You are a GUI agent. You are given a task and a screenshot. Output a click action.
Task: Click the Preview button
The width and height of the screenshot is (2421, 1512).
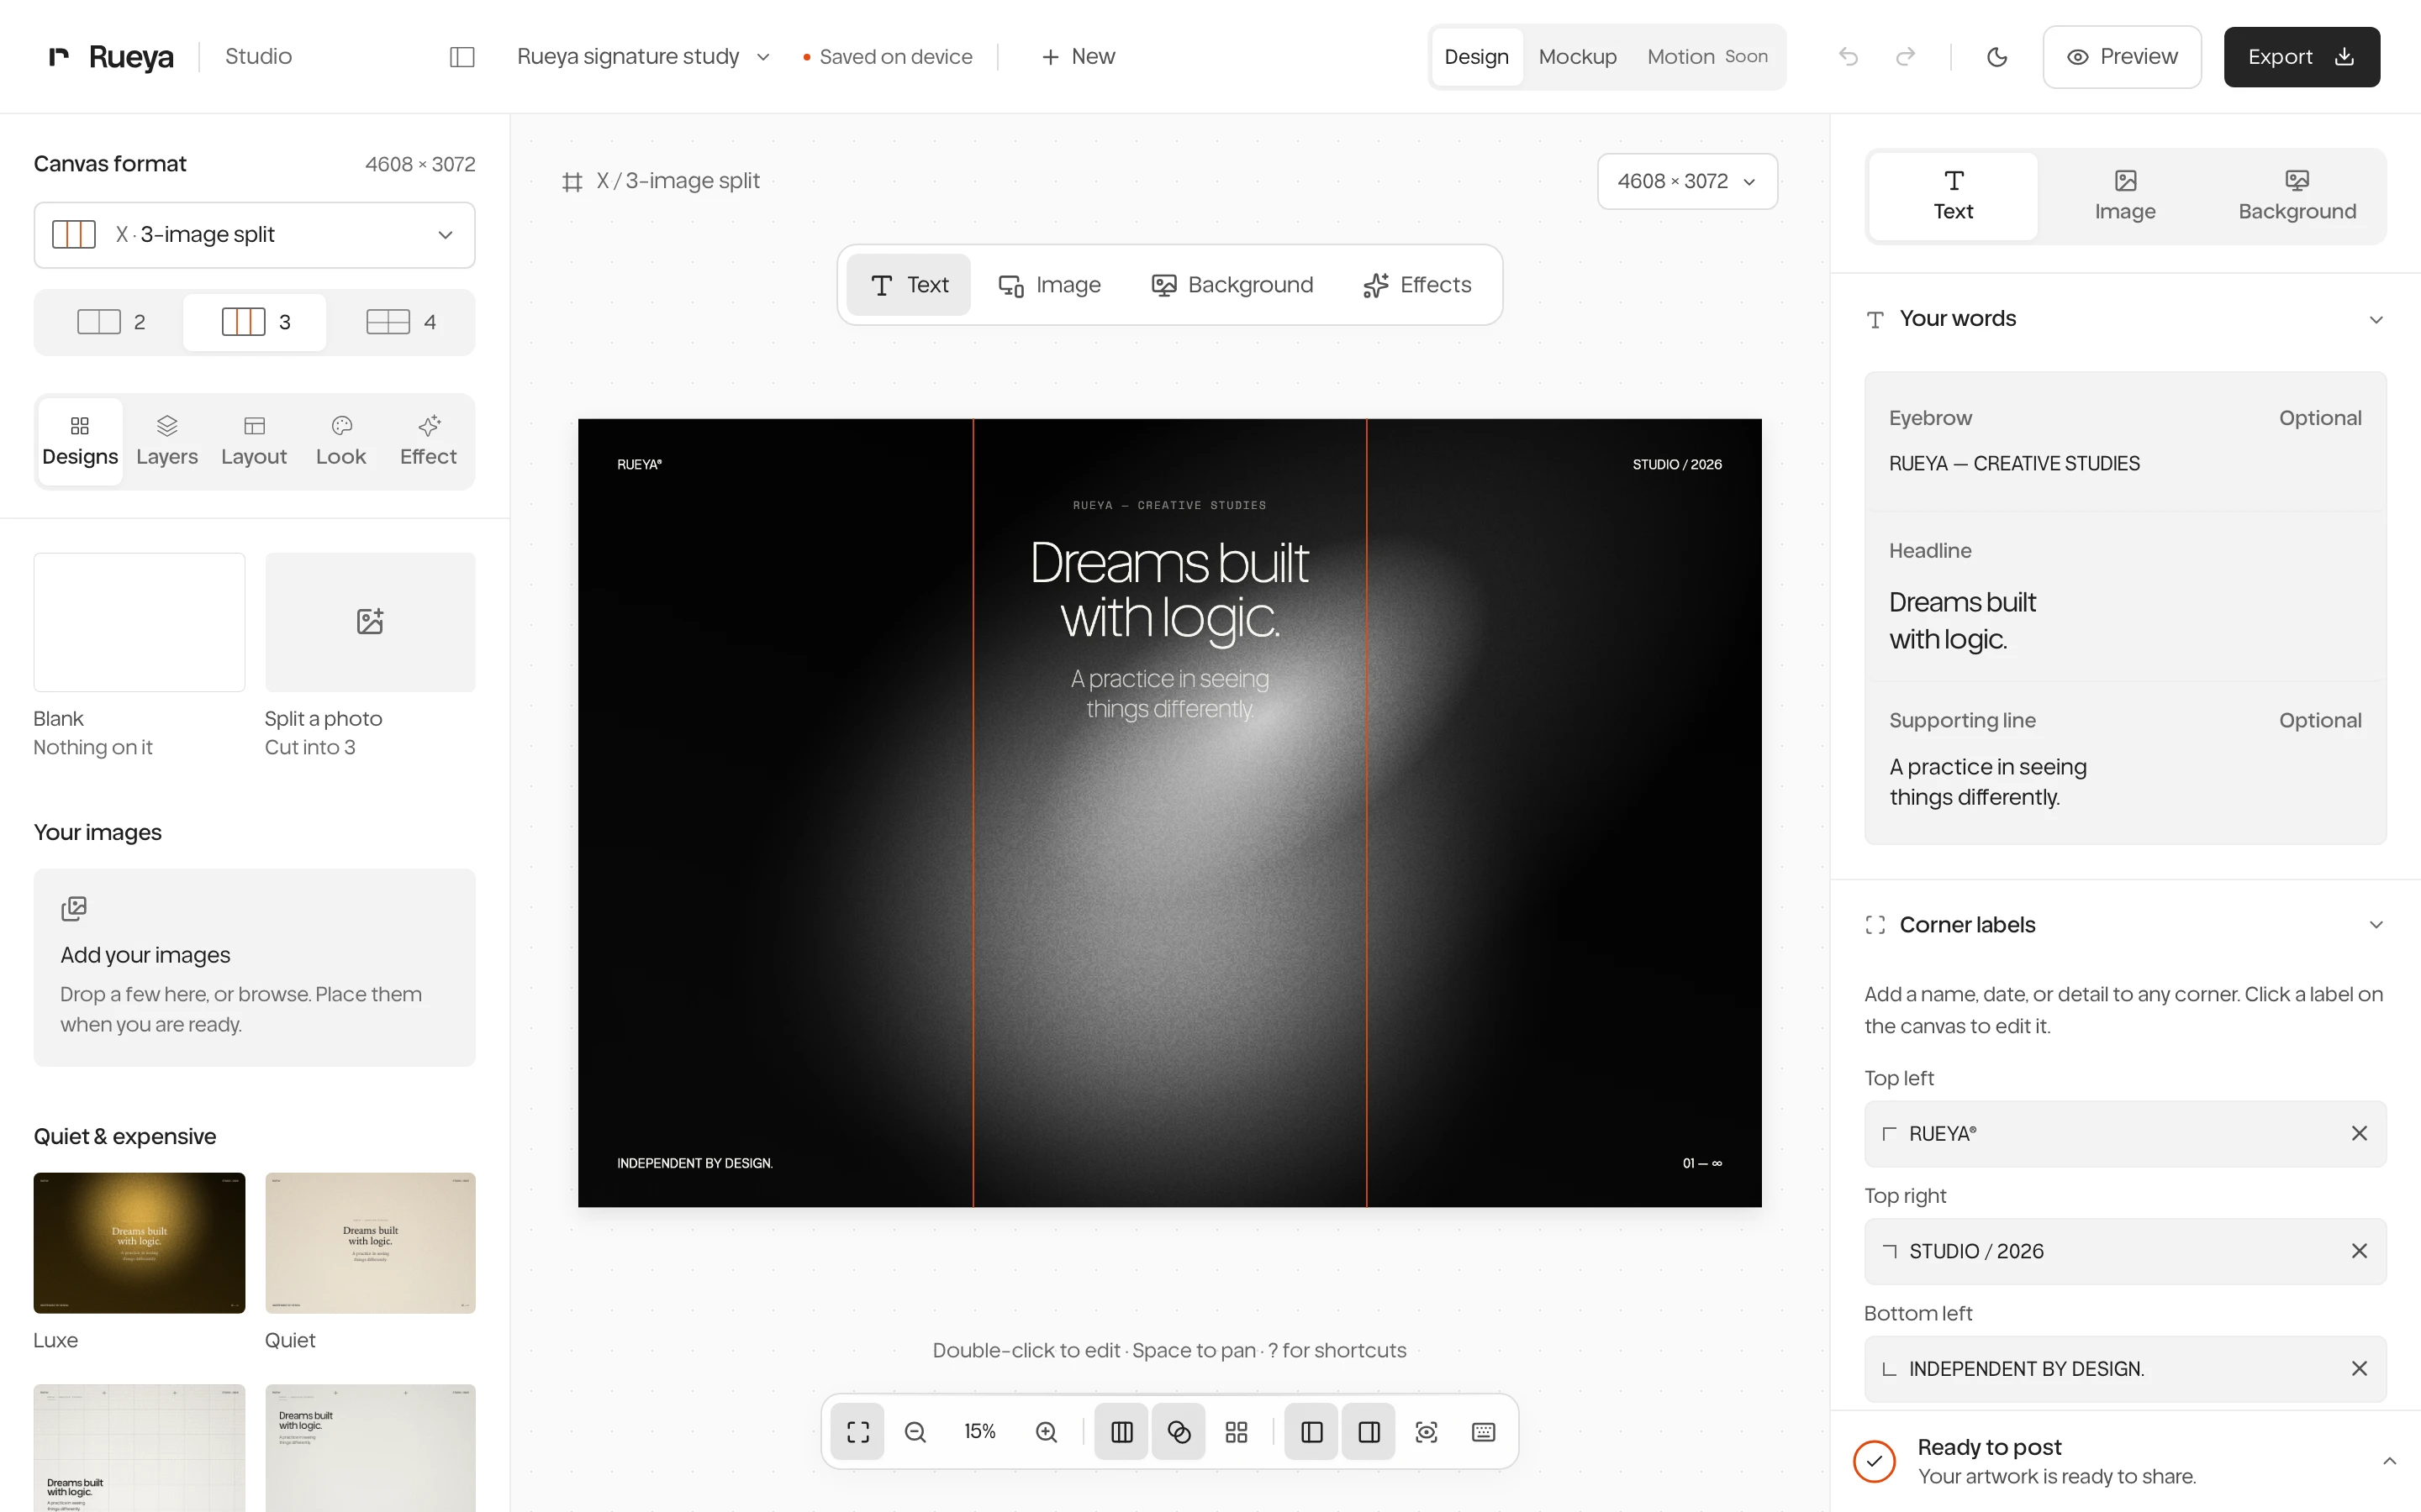[x=2122, y=57]
